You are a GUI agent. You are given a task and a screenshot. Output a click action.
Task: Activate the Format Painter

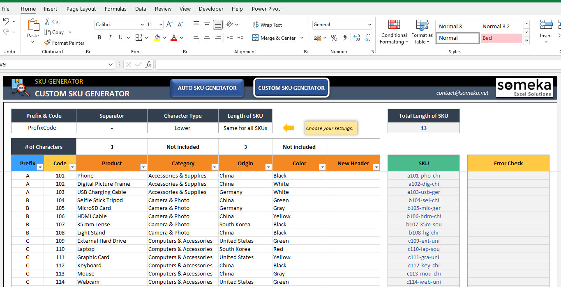point(65,43)
